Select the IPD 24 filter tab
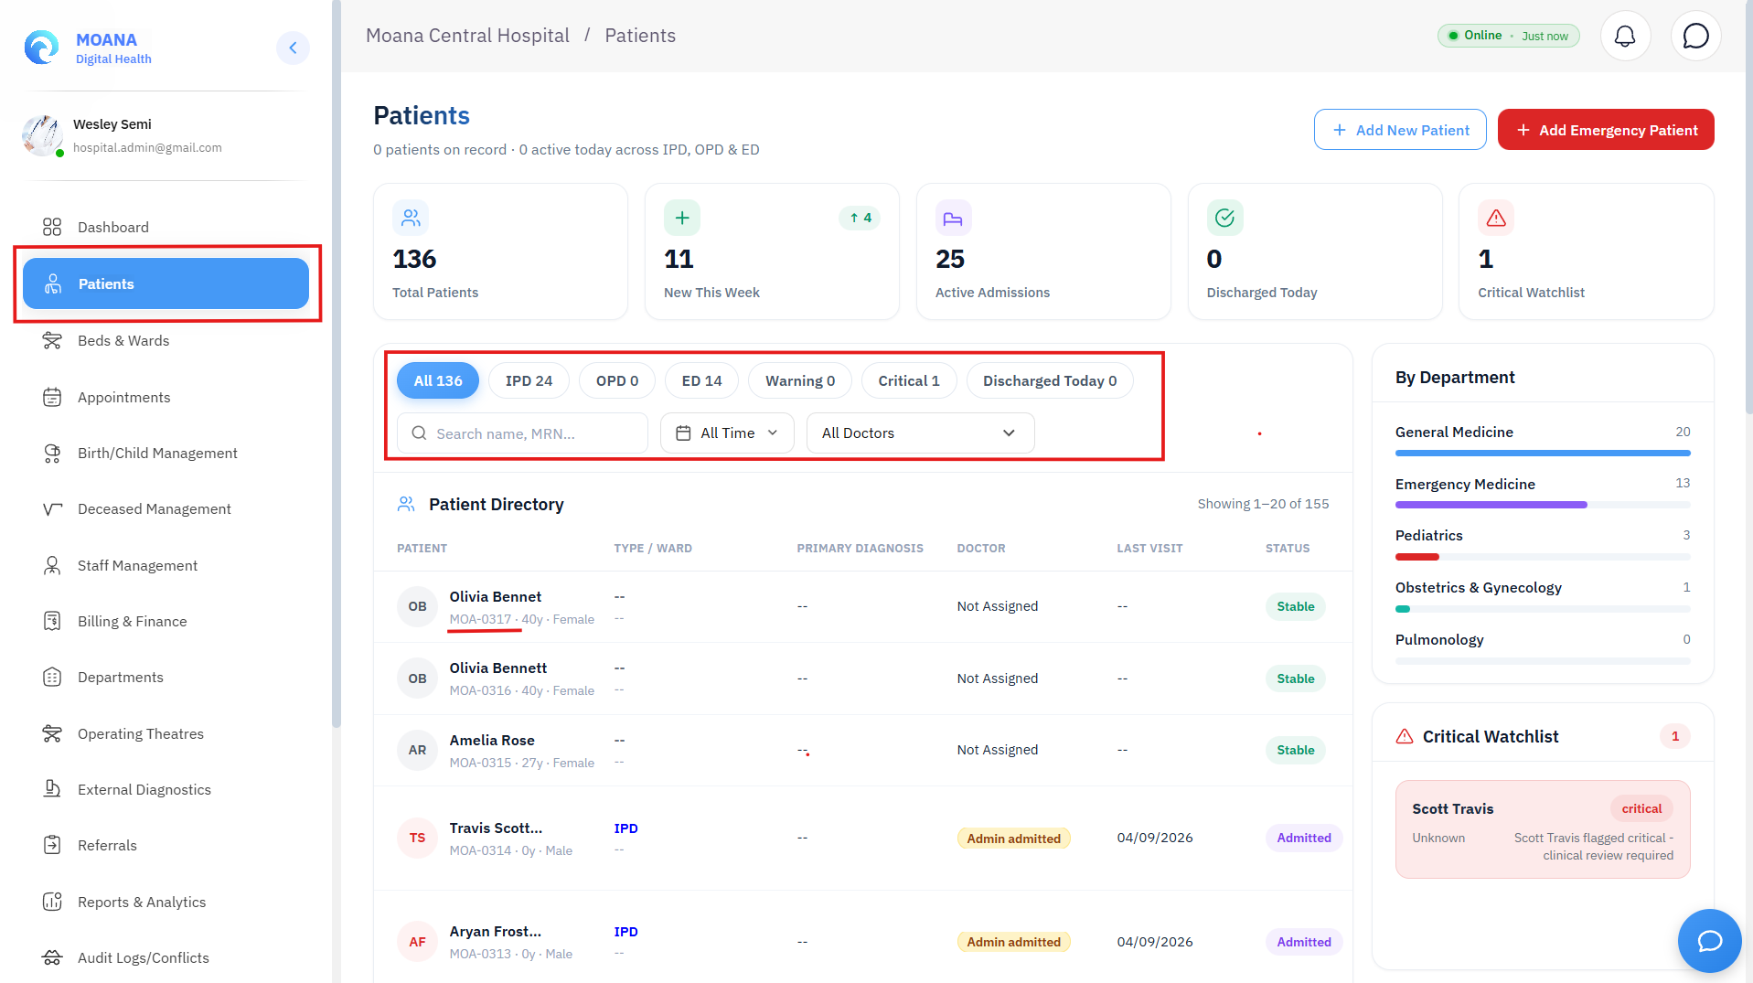The width and height of the screenshot is (1753, 983). 529,380
